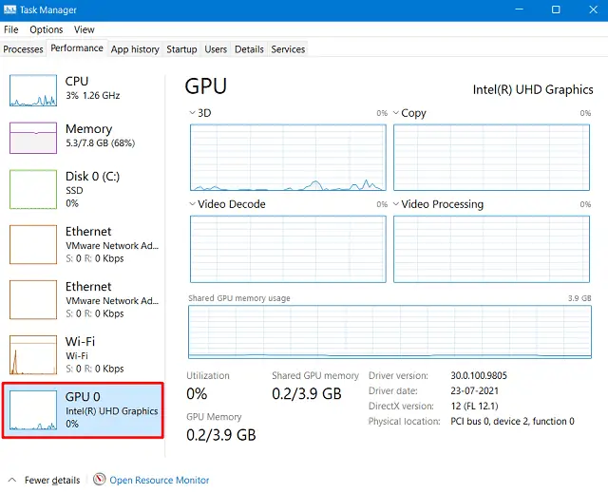Open the Options menu
This screenshot has width=608, height=493.
coord(46,29)
